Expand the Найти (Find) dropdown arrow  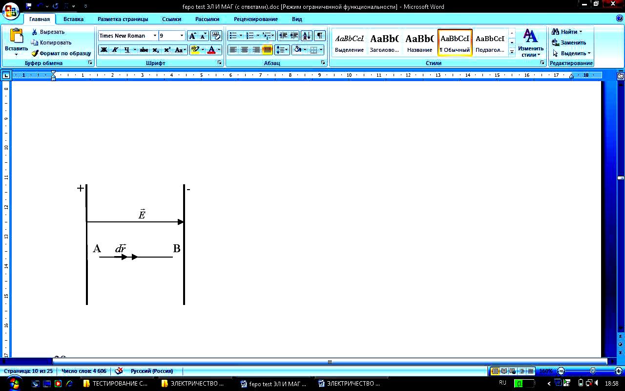[x=581, y=32]
